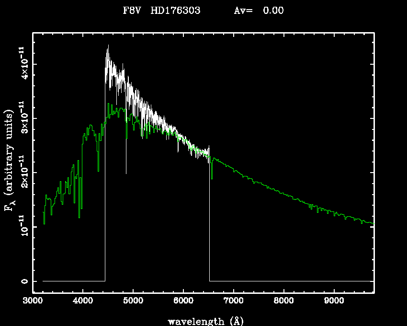The height and width of the screenshot is (326, 407).
Task: Click the 9000 wavelength tick label
Action: click(334, 301)
